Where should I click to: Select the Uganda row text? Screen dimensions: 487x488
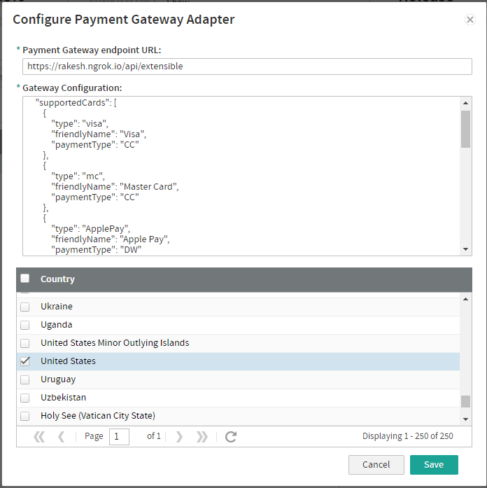pos(56,325)
